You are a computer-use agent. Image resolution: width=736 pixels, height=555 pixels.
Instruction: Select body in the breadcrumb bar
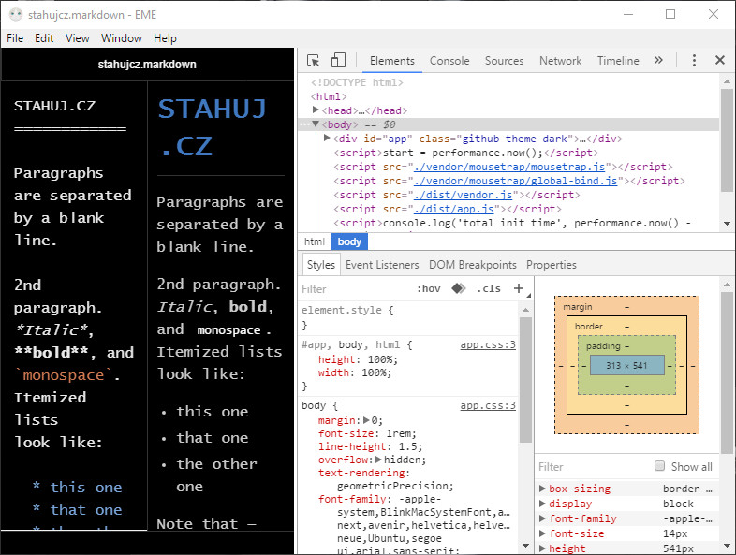click(349, 241)
